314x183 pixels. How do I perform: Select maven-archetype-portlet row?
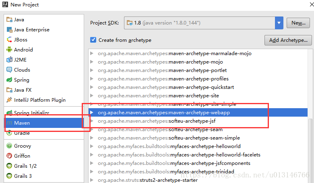tap(198, 70)
